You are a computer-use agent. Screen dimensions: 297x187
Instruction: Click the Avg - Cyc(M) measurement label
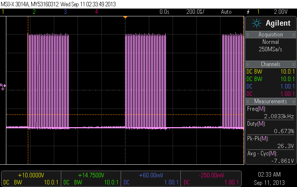tap(262, 154)
